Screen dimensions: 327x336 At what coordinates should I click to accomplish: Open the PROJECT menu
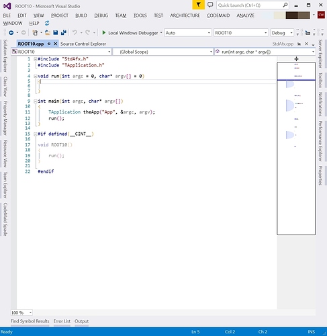pos(60,15)
